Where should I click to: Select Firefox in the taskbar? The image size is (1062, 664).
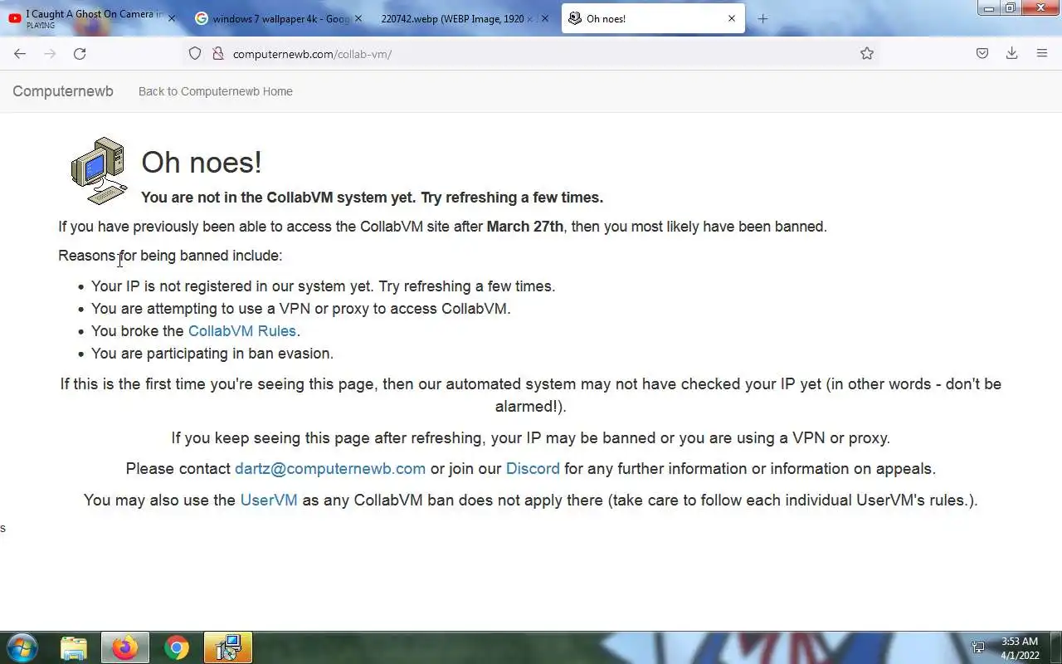pos(125,647)
